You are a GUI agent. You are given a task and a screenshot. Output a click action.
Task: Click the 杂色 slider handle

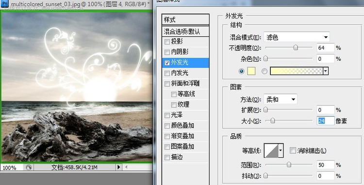[x=266, y=58]
